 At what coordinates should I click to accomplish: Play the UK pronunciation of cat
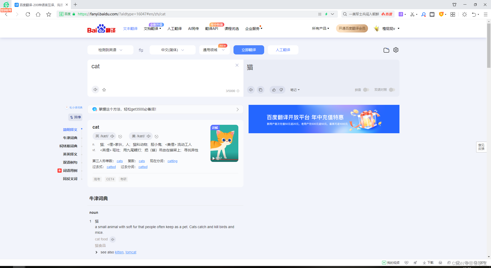(112, 136)
